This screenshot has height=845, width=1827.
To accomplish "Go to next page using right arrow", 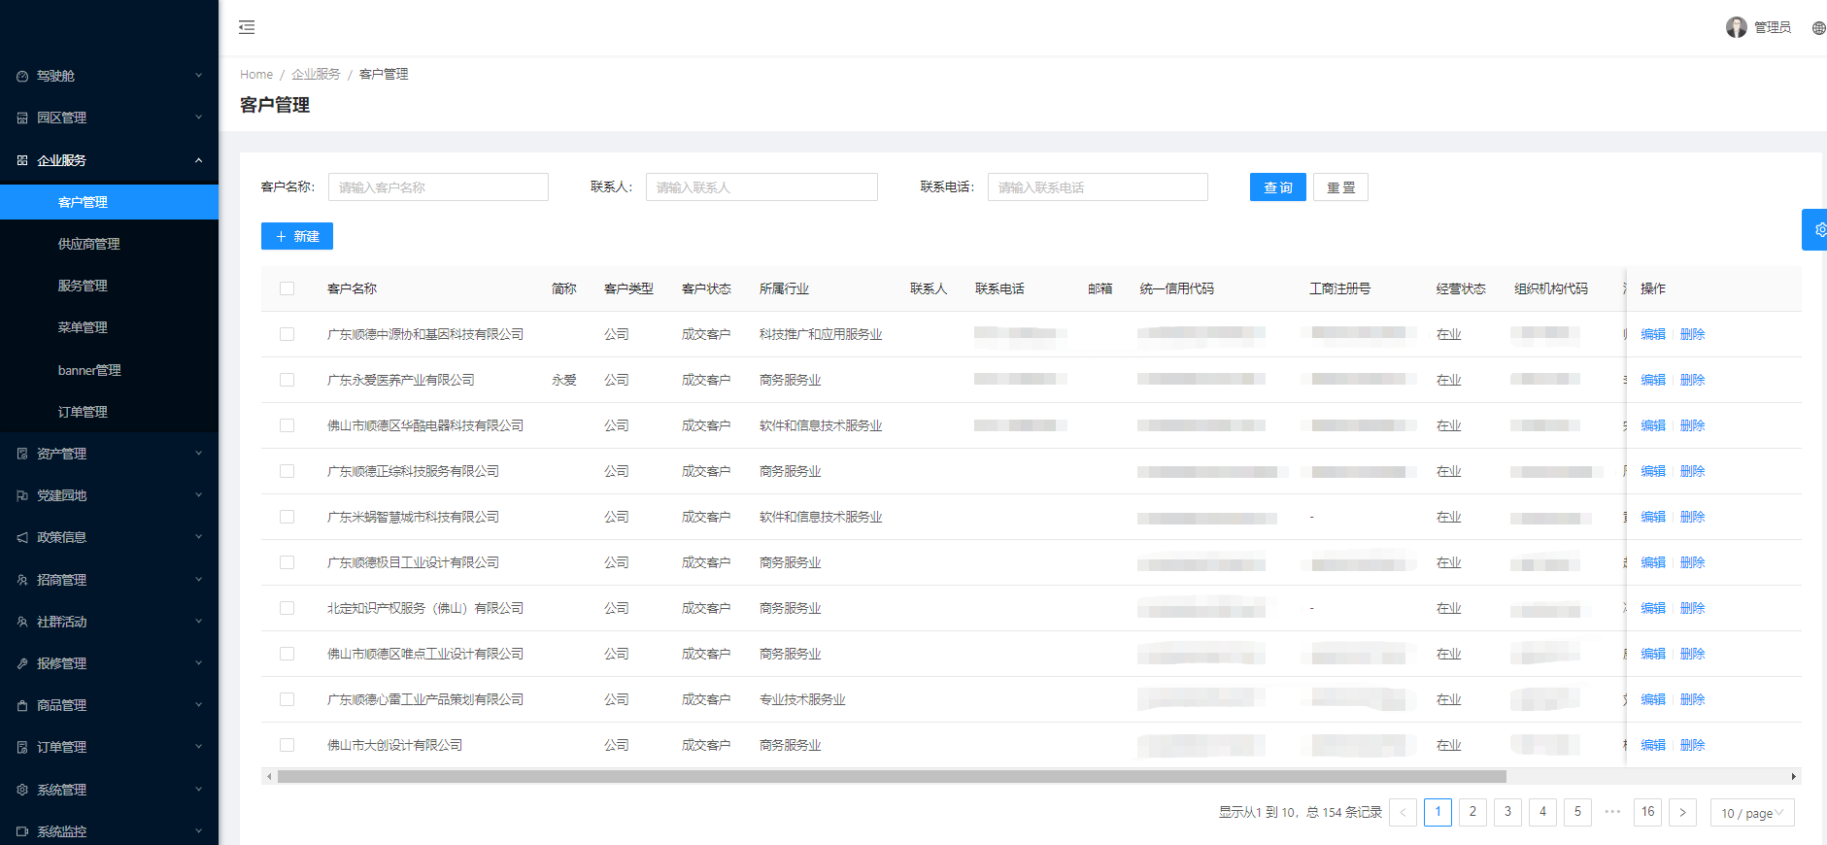I will (x=1682, y=813).
